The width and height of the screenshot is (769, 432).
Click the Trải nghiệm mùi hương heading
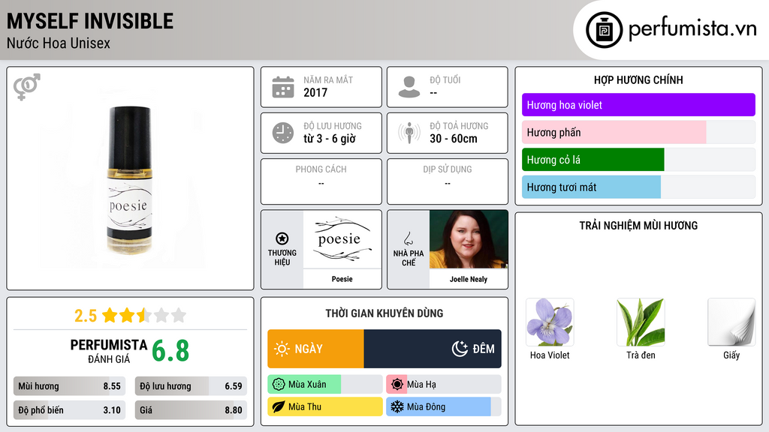coord(638,225)
